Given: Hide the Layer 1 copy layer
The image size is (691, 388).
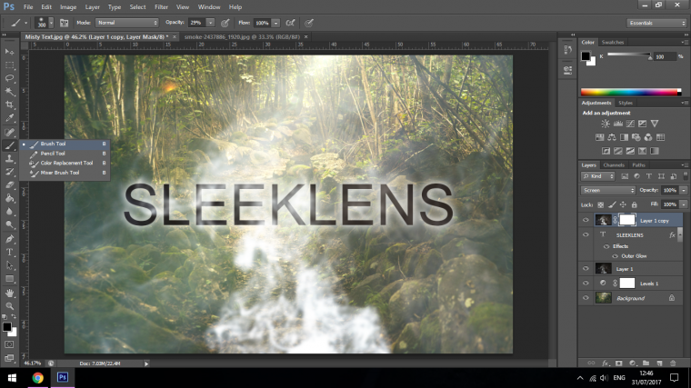Looking at the screenshot, I should tap(586, 220).
